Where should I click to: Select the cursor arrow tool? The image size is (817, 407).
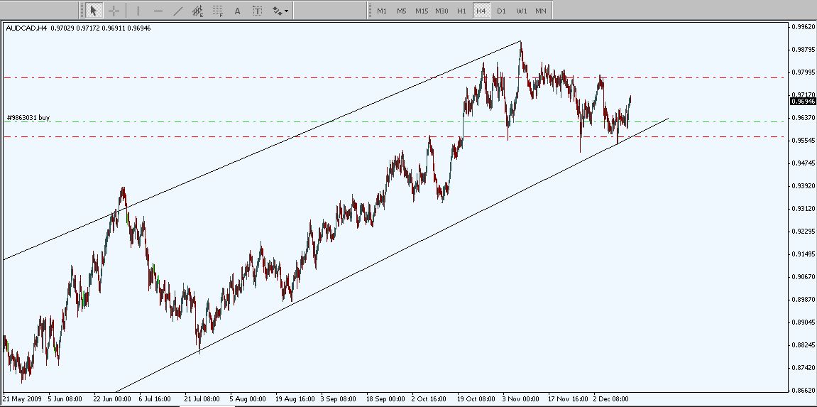tap(93, 11)
